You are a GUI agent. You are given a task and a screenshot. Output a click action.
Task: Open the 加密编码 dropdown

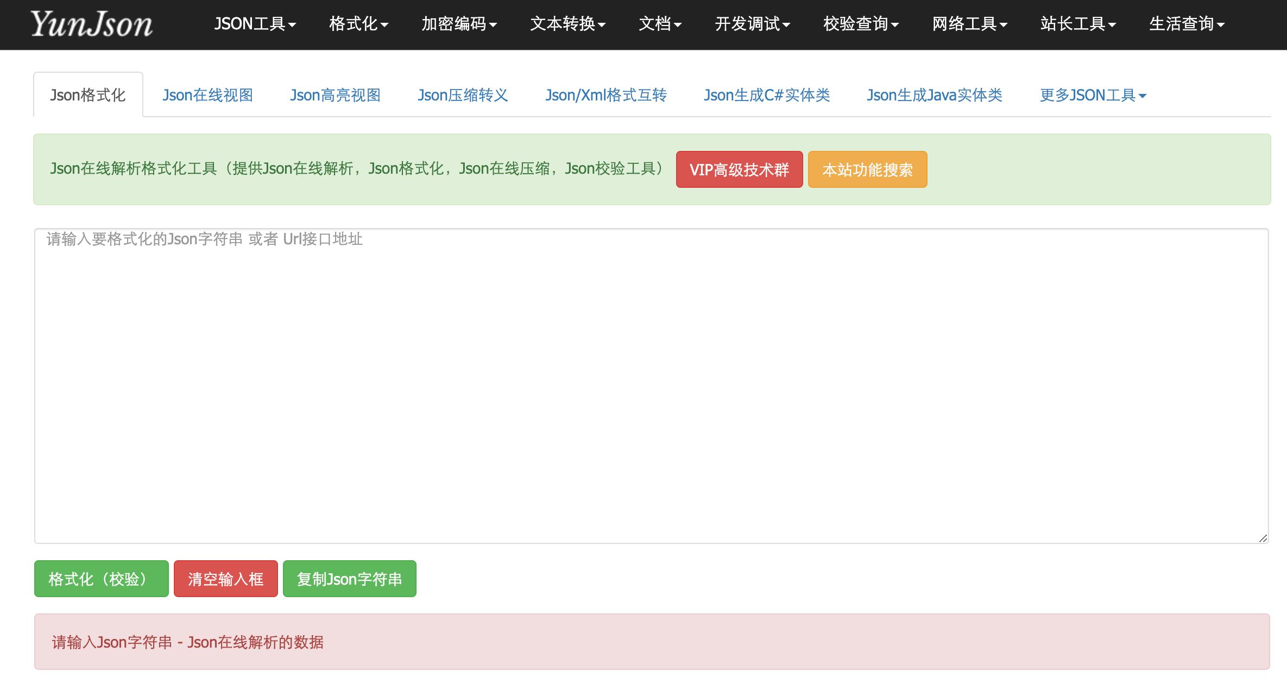(x=459, y=24)
